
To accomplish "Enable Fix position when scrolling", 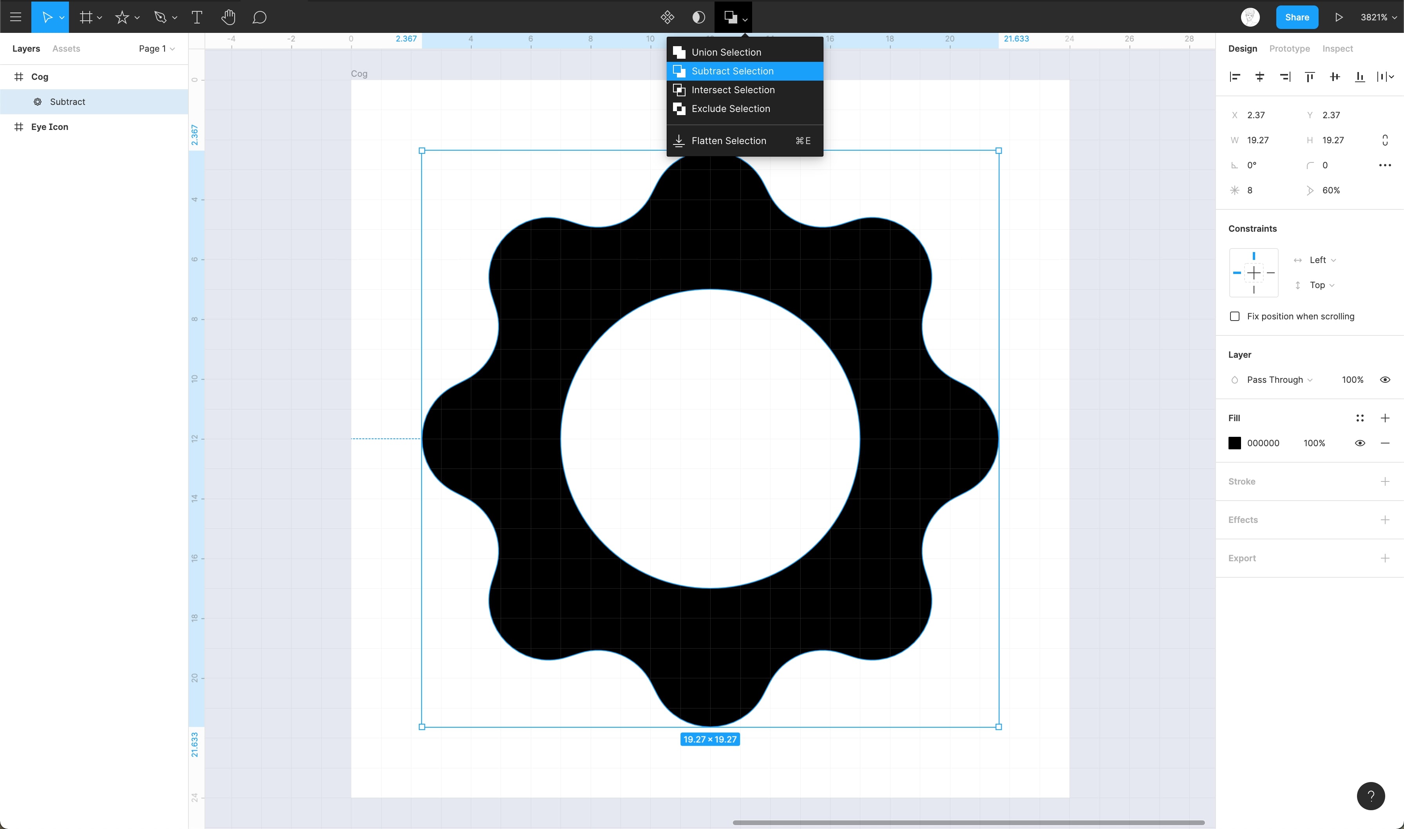I will click(1235, 316).
